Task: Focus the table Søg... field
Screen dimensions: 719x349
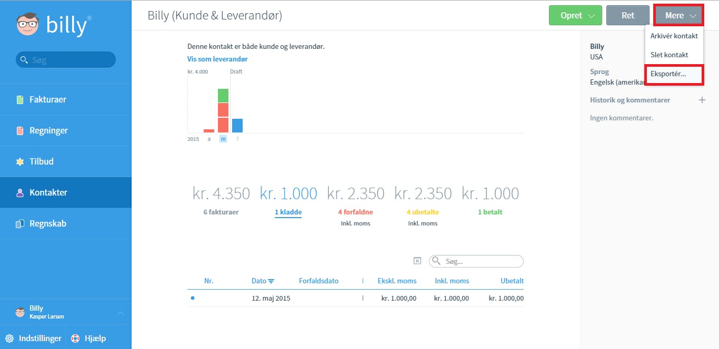Action: coord(476,261)
